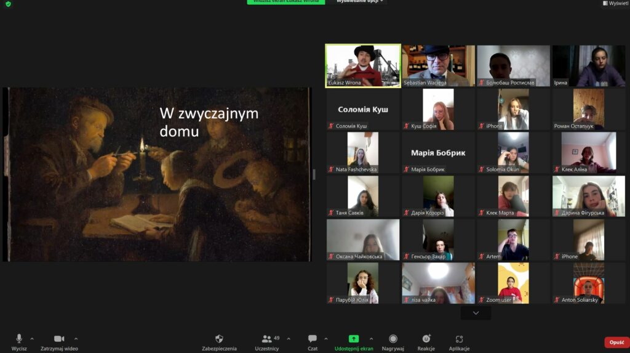Click the green Udostępnij ekran icon
The width and height of the screenshot is (630, 353).
coord(354,339)
